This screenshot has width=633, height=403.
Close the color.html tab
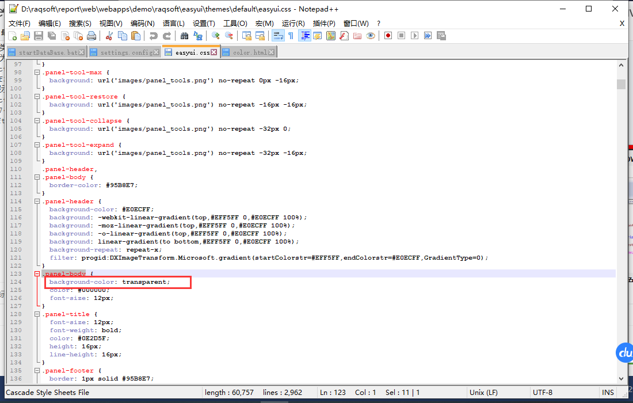(272, 52)
